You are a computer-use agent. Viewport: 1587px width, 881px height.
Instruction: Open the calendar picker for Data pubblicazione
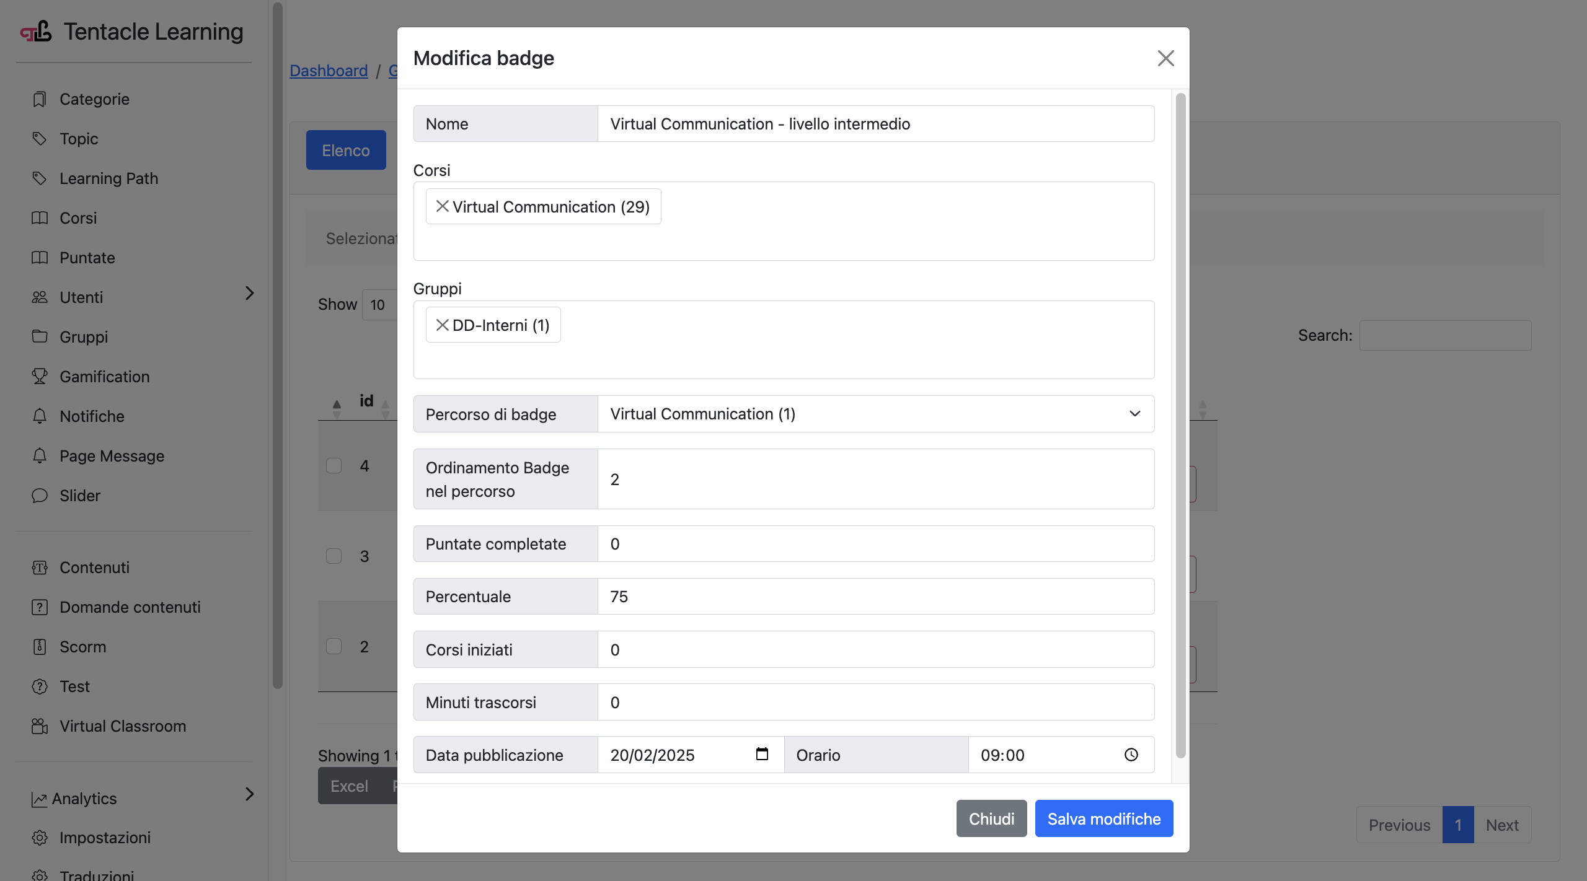(762, 754)
